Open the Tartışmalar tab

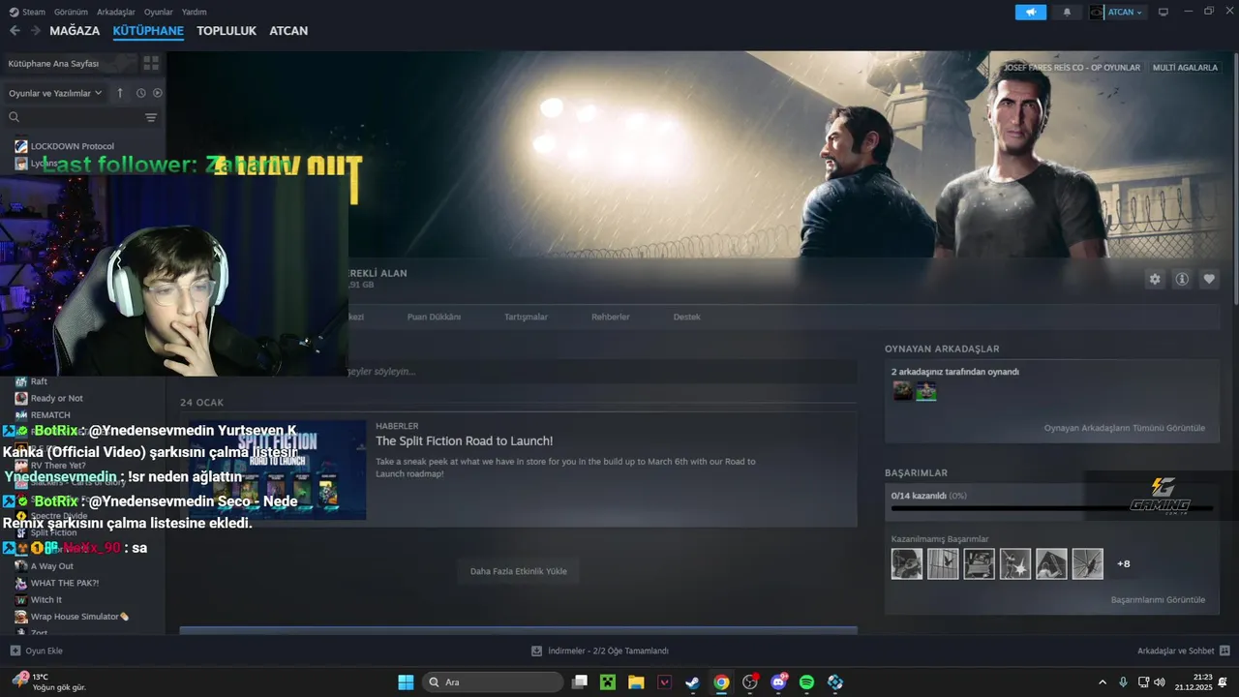(x=526, y=317)
